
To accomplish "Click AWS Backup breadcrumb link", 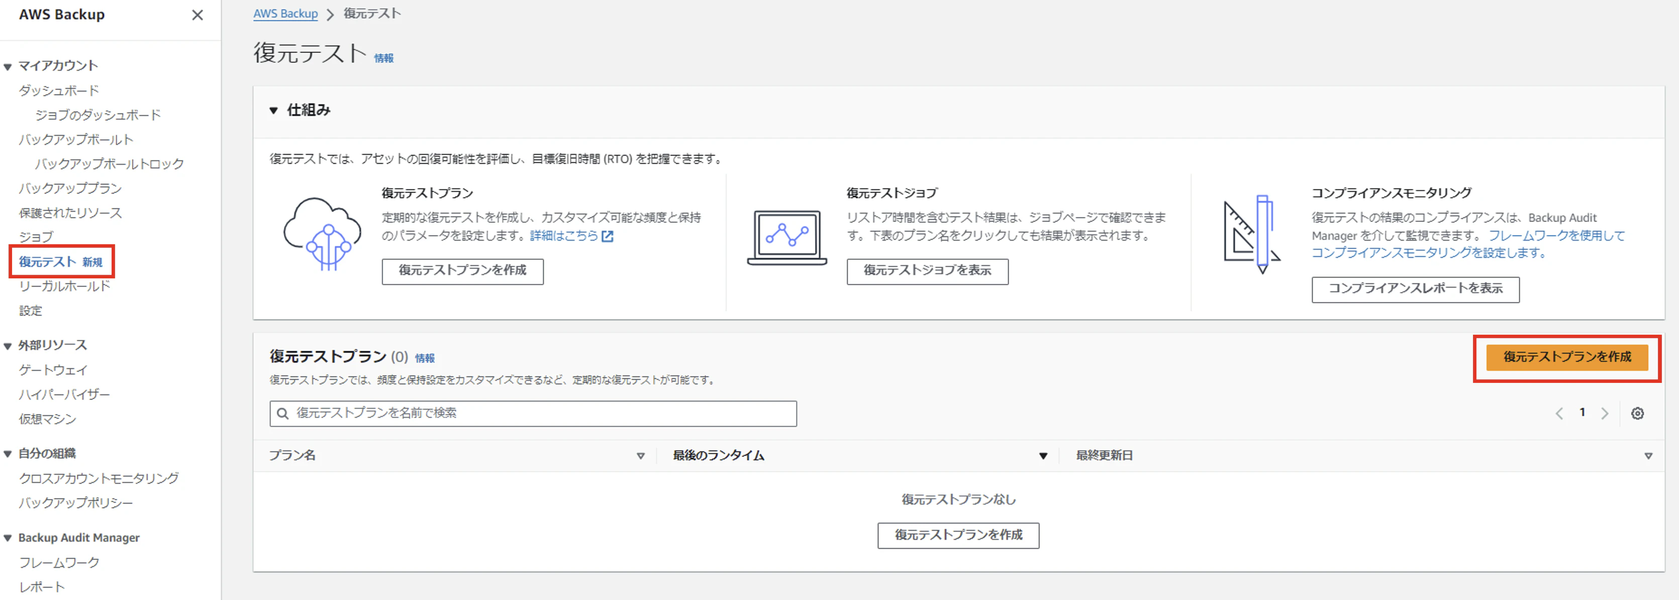I will coord(285,14).
